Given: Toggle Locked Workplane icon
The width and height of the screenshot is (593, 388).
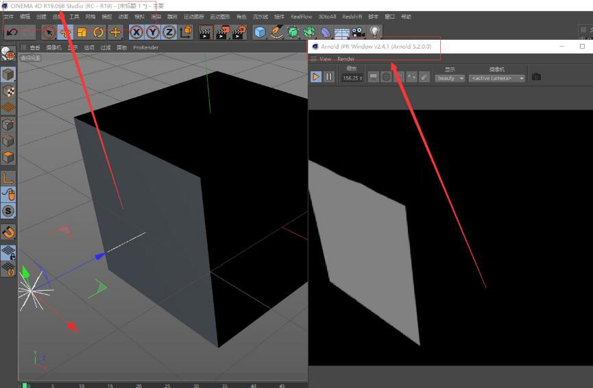Looking at the screenshot, I should tap(8, 253).
